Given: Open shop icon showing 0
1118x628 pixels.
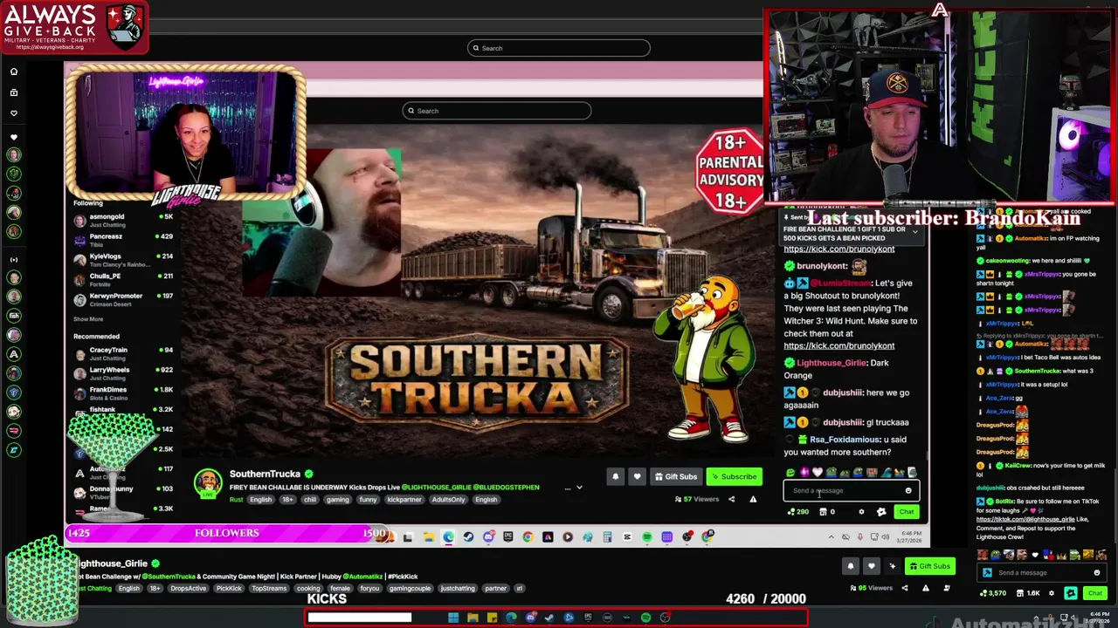Looking at the screenshot, I should [827, 512].
